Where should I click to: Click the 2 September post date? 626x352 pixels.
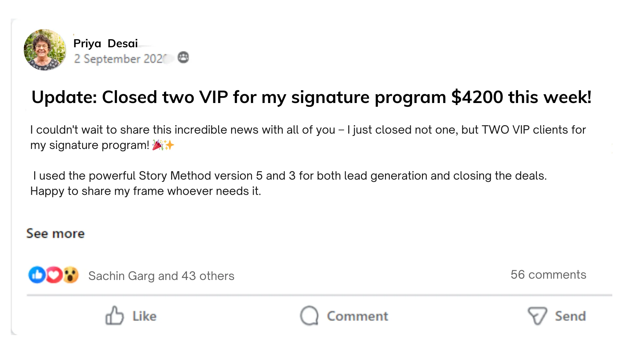(119, 59)
